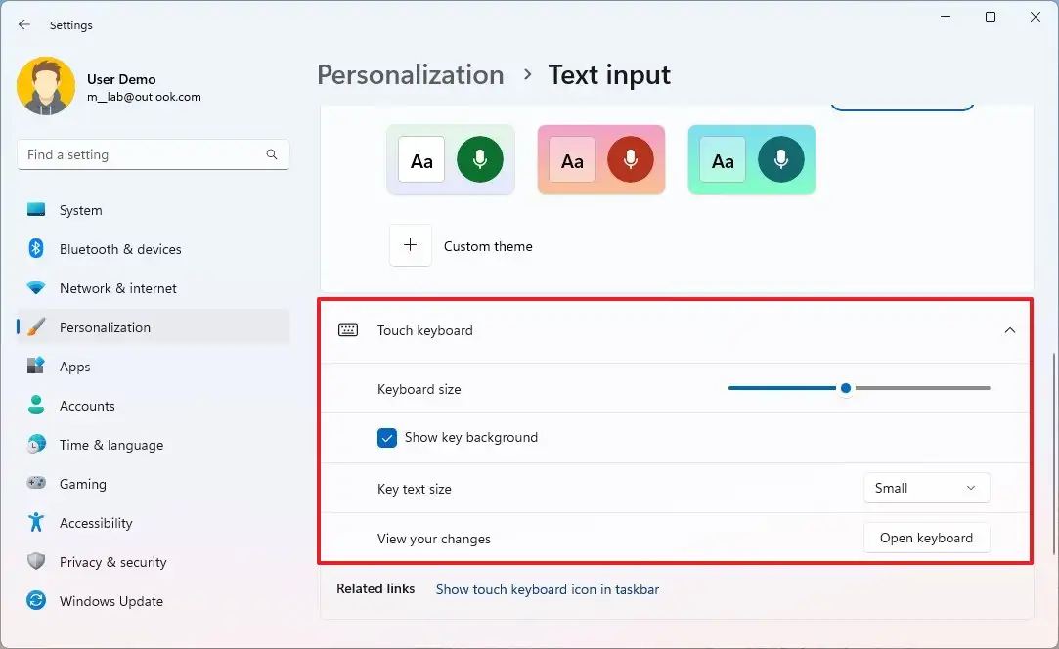Select Accounts in the sidebar
This screenshot has width=1059, height=649.
[x=87, y=406]
